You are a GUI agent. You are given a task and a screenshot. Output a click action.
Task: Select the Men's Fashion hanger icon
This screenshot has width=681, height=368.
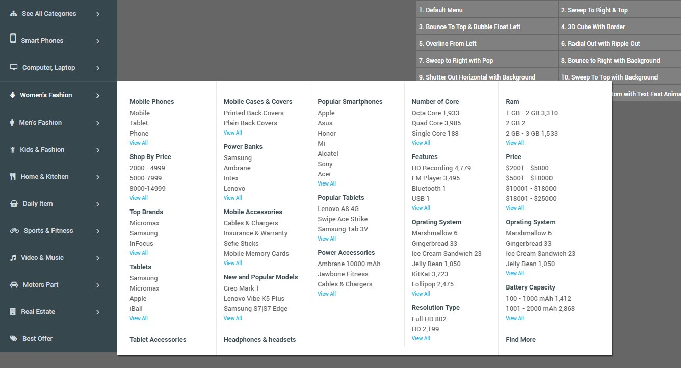12,122
